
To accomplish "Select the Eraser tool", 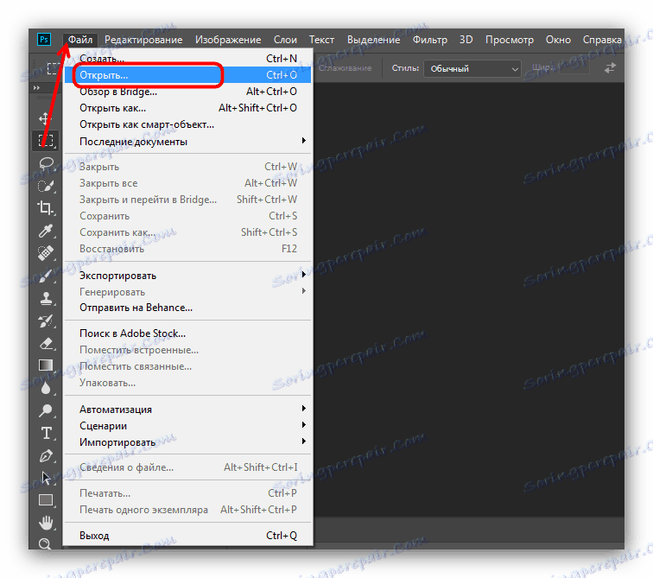I will (x=46, y=344).
